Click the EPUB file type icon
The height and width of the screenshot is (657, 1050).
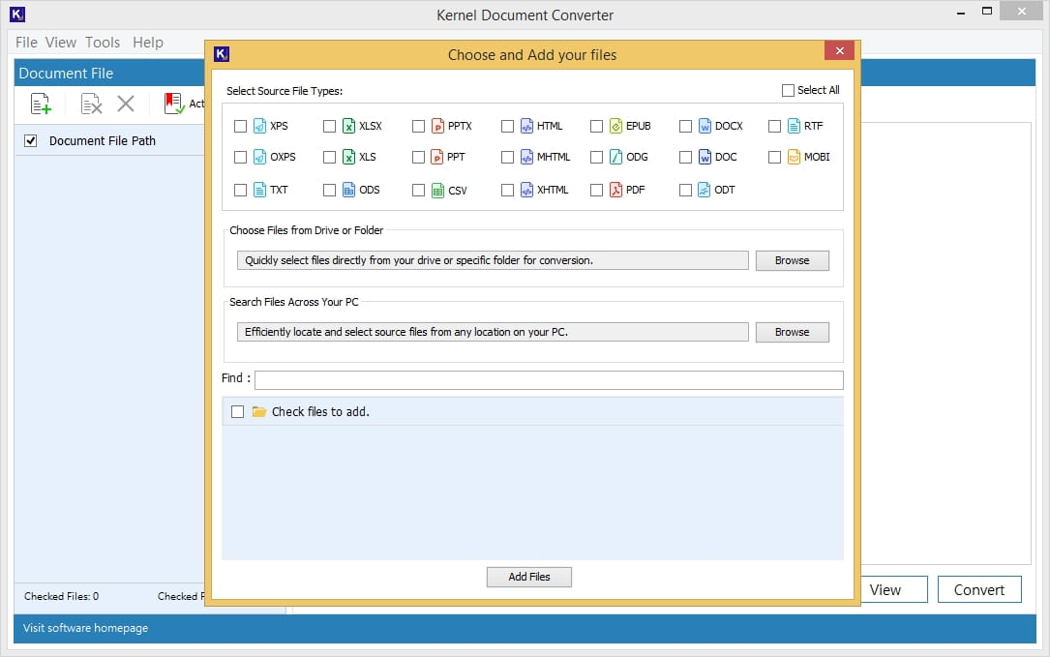[616, 126]
